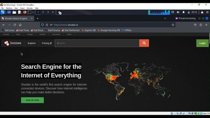Screen dimensions: 210x118
Task: Expand the terminal dropdown arrow in panel
Action: 33,12
